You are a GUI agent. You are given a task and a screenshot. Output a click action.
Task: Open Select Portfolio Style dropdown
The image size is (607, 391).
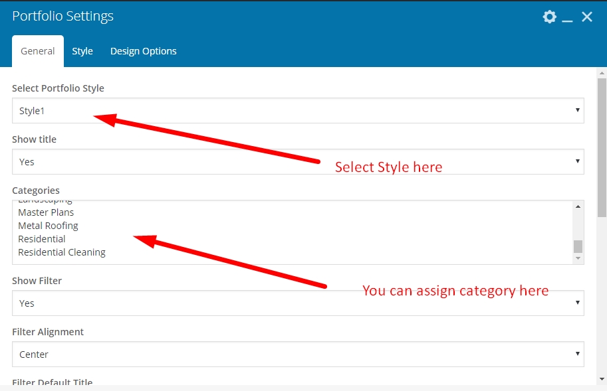tap(298, 111)
